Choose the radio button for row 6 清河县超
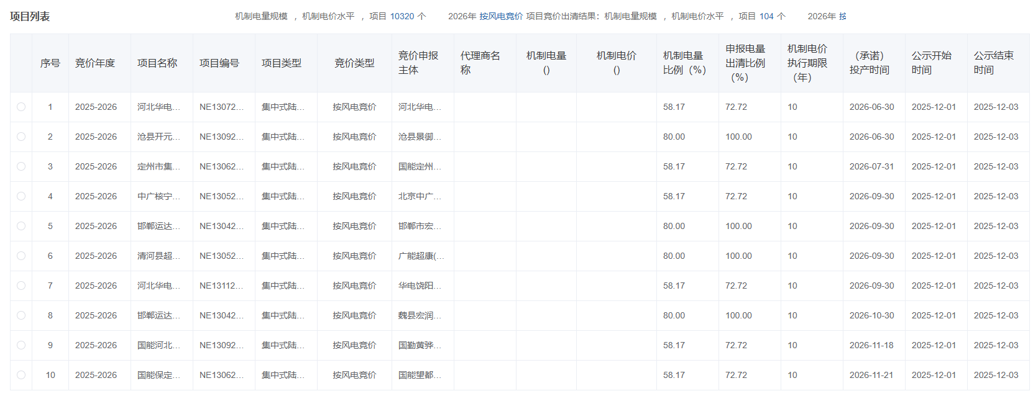The image size is (1033, 396). click(x=21, y=256)
